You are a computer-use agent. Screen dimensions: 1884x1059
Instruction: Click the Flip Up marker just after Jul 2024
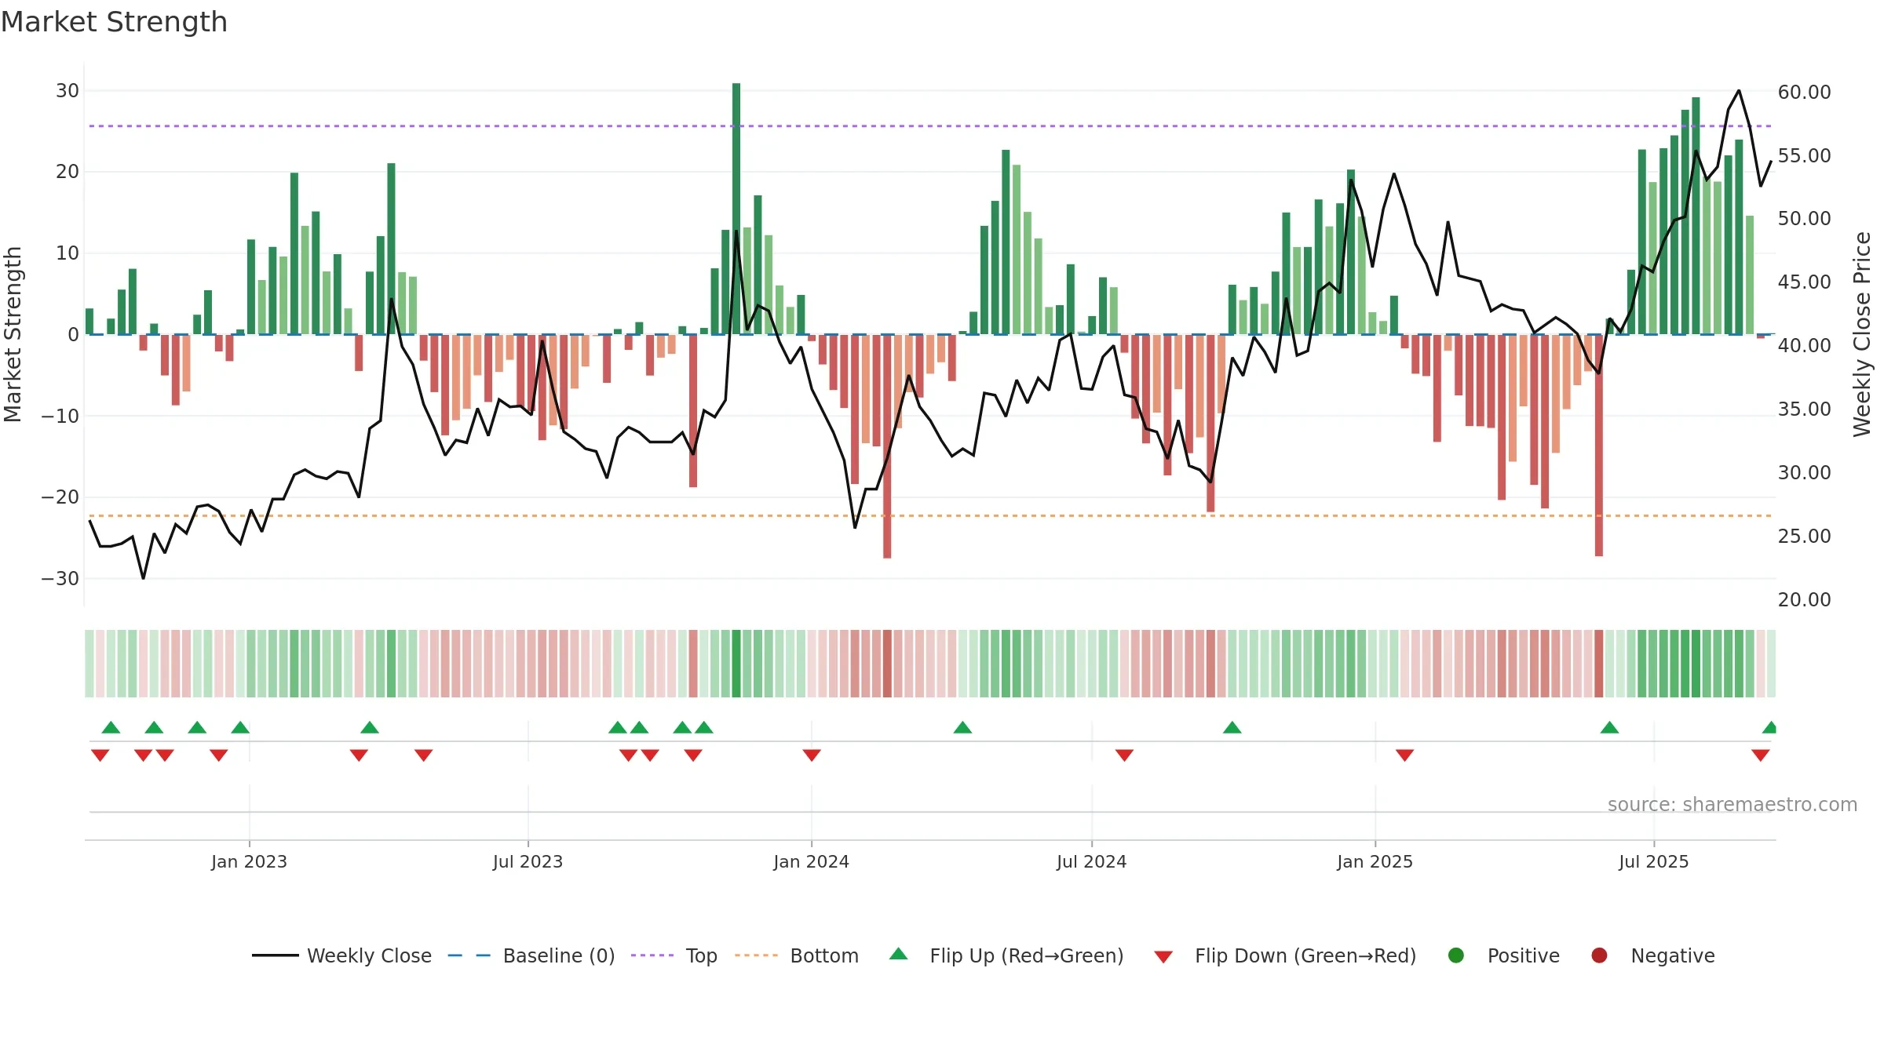pos(1232,727)
